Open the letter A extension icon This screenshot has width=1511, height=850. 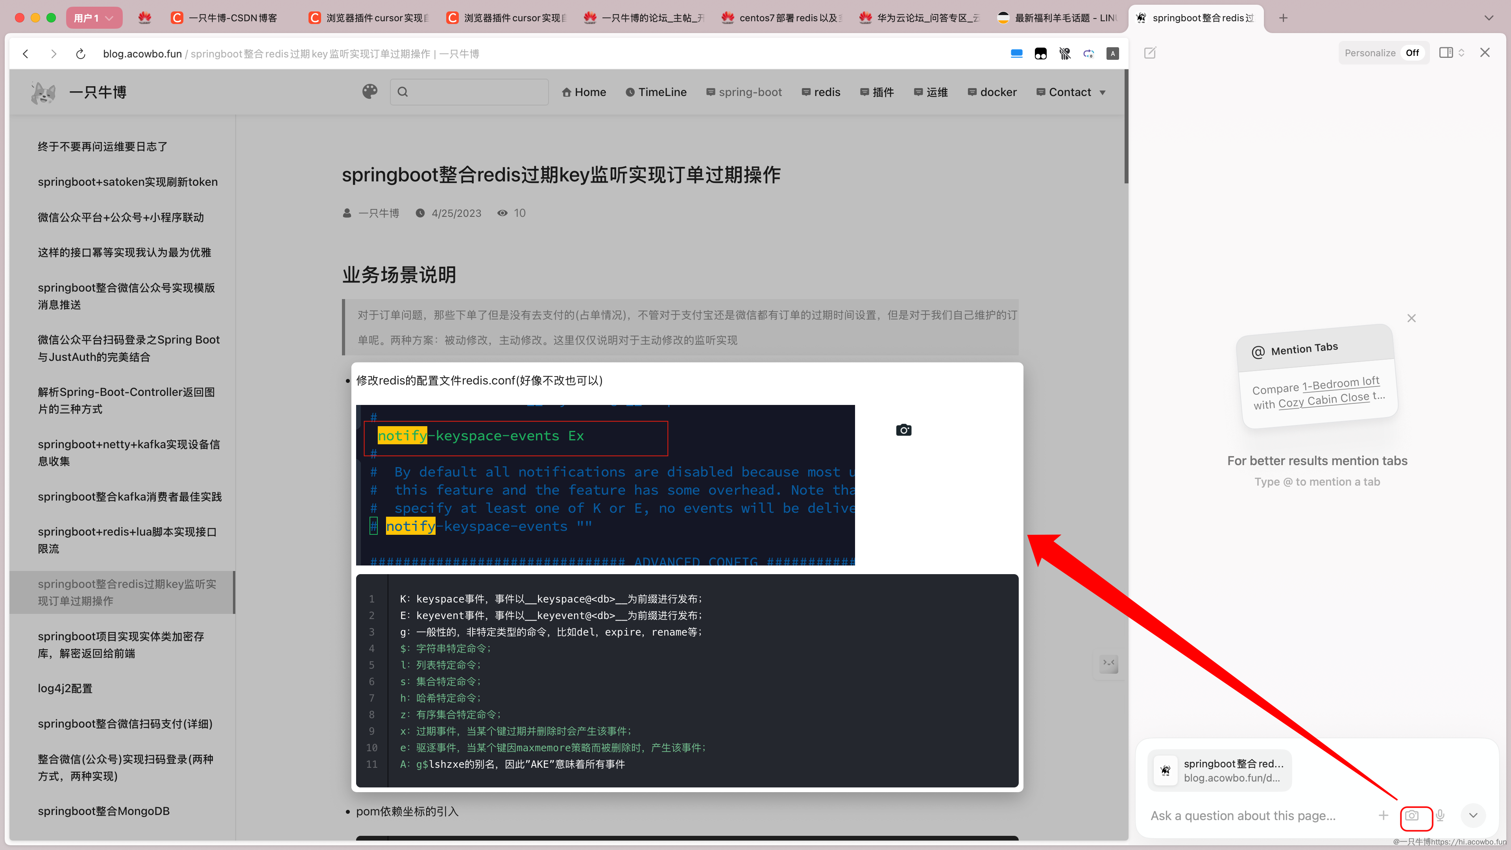(1113, 54)
